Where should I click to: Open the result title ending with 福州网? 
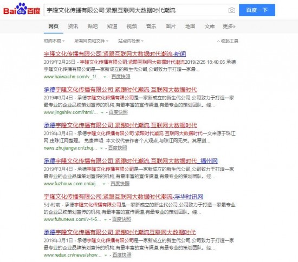click(131, 161)
